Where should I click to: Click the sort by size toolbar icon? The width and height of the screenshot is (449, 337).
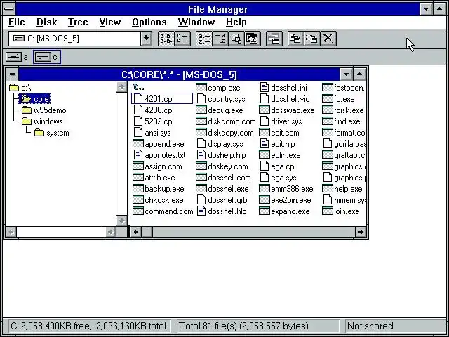(236, 39)
